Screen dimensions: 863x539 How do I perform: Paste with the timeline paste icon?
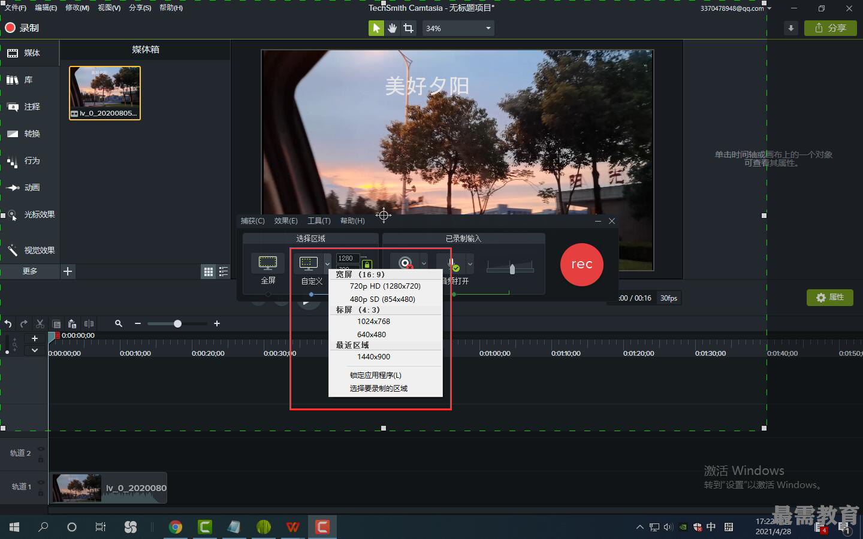point(72,324)
